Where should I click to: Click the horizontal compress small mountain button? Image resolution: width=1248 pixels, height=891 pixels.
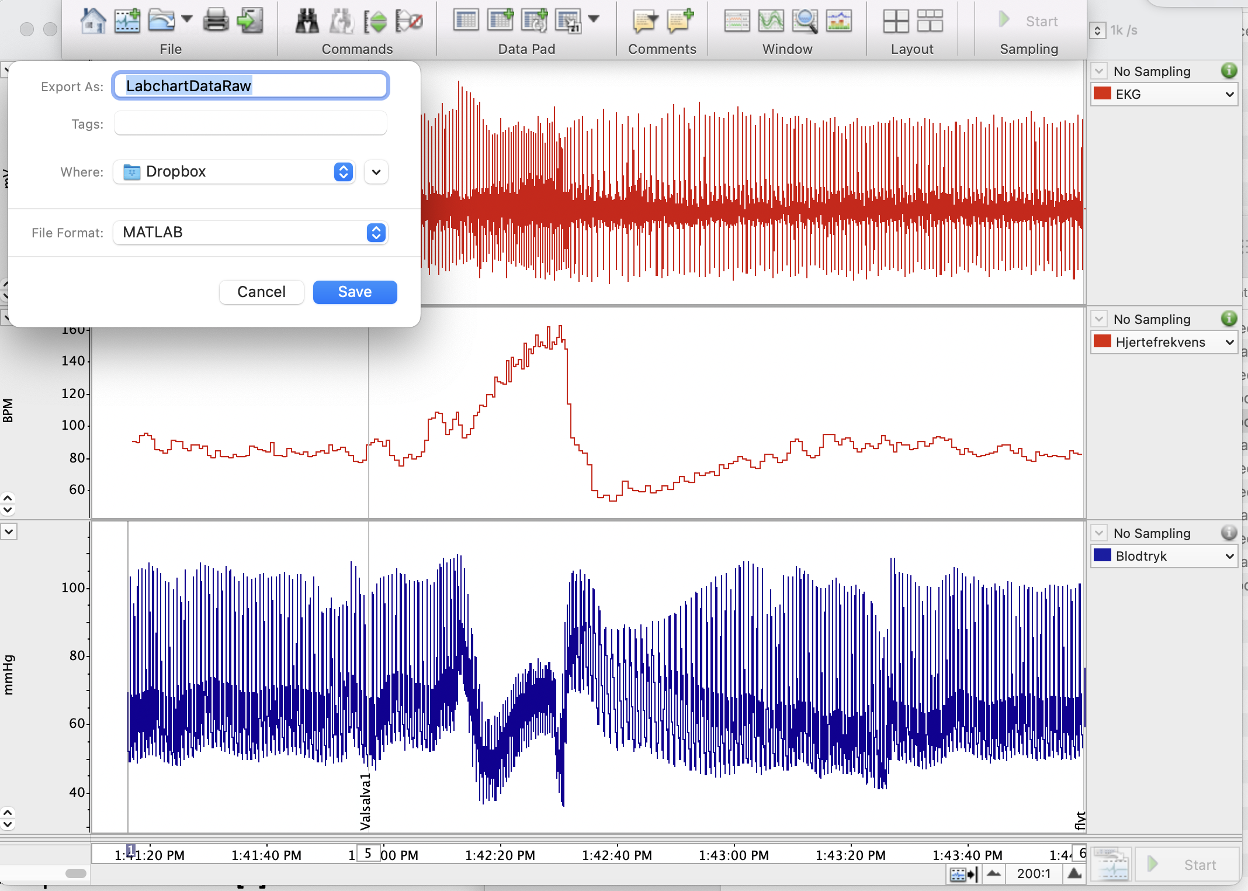(993, 874)
